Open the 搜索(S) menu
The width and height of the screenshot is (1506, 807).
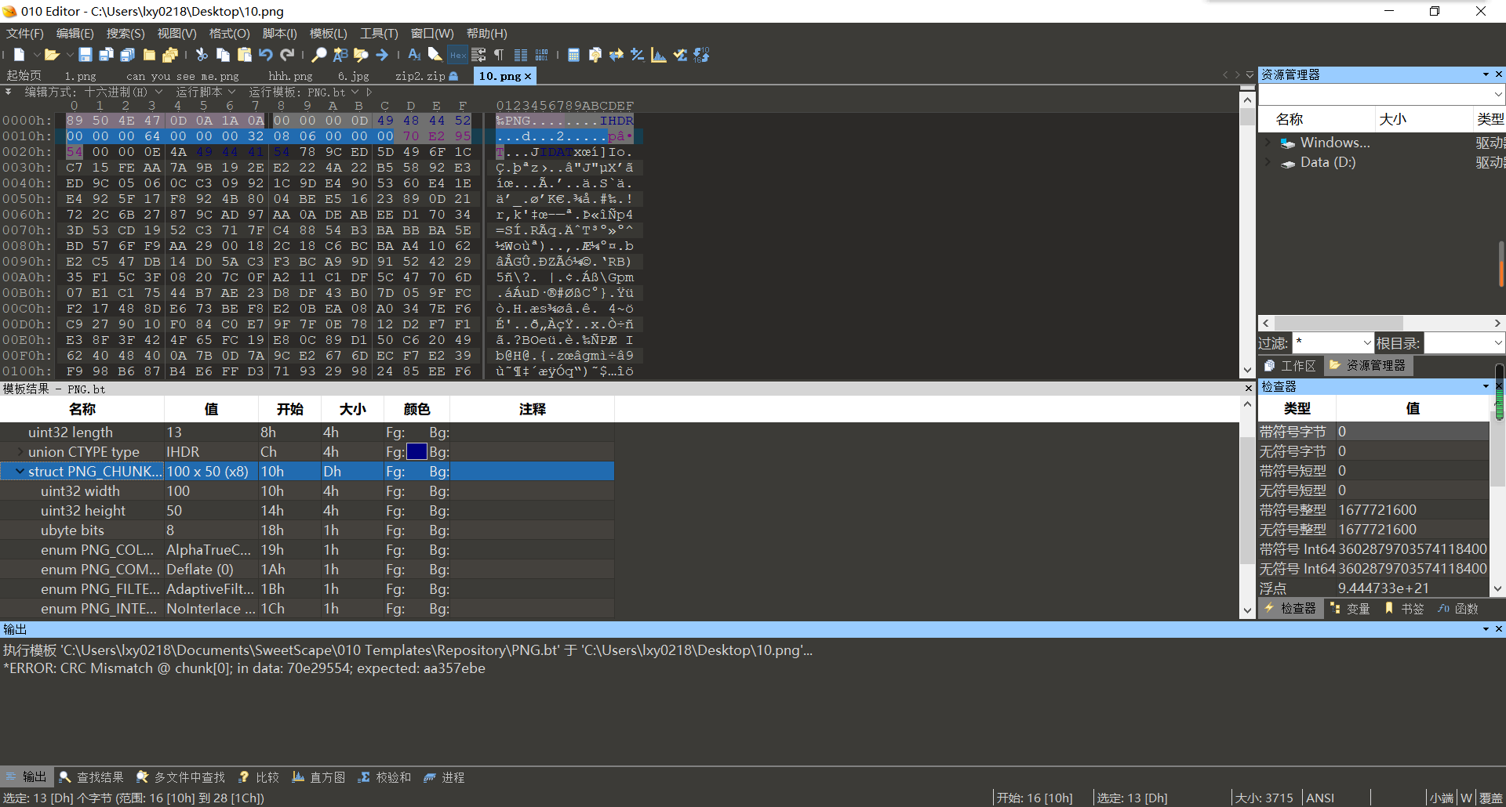coord(125,34)
